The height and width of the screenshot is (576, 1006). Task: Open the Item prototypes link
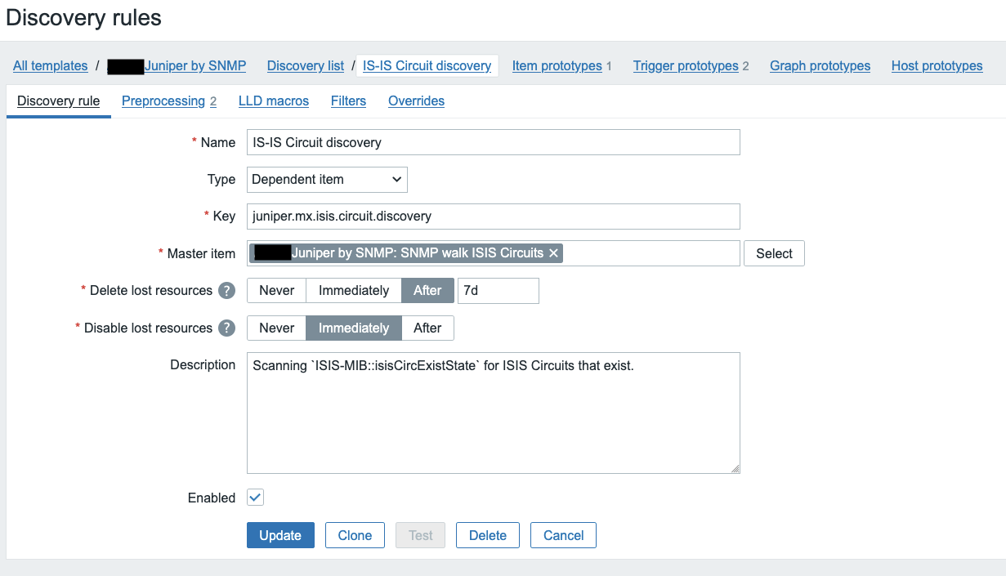point(557,66)
